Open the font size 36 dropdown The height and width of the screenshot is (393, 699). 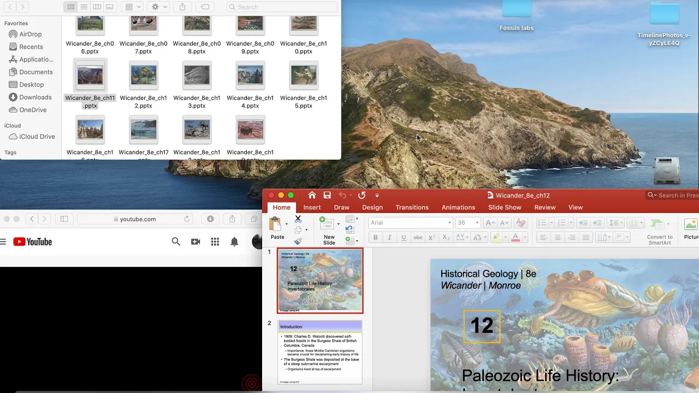(477, 223)
